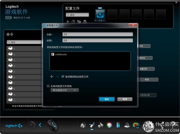Select command row 2
The image size is (180, 134).
[x=24, y=54]
